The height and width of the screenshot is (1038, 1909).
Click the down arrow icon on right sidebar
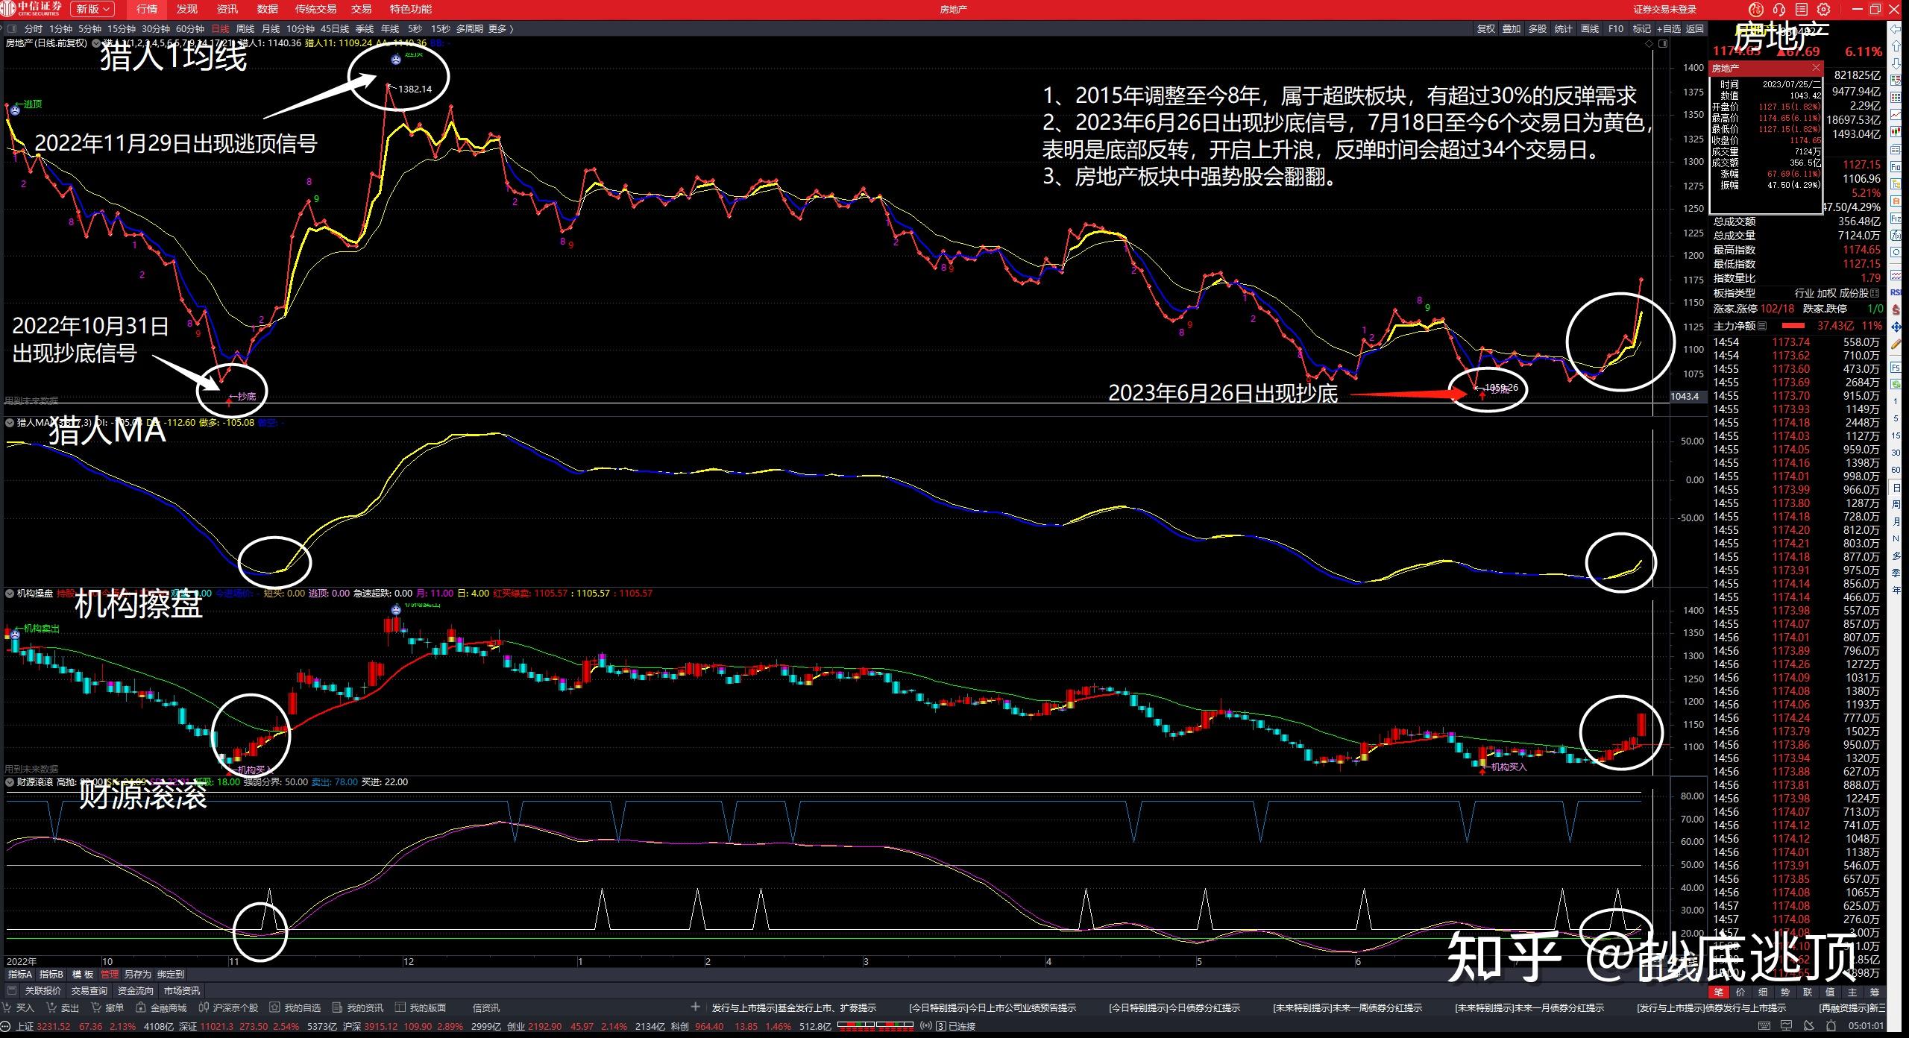pyautogui.click(x=1896, y=64)
